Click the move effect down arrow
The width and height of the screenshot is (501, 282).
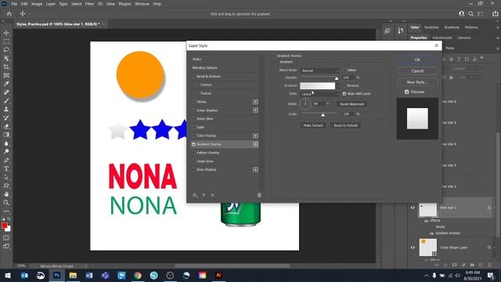[212, 195]
